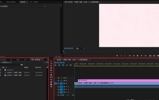Click the Export Frame camera icon
The image size is (159, 100).
[158, 56]
